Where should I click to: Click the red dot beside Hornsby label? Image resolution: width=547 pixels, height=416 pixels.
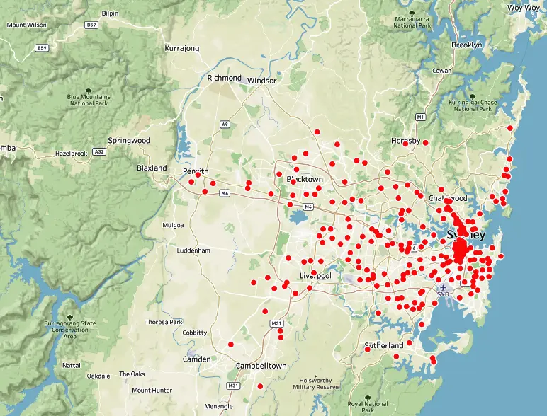point(406,143)
